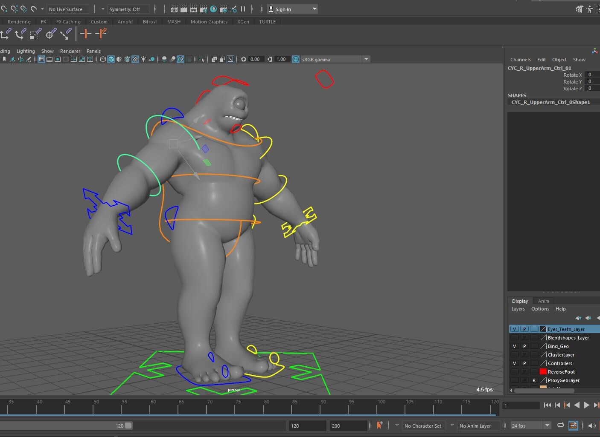600x437 pixels.
Task: Open the Arnold menu tab
Action: [125, 21]
